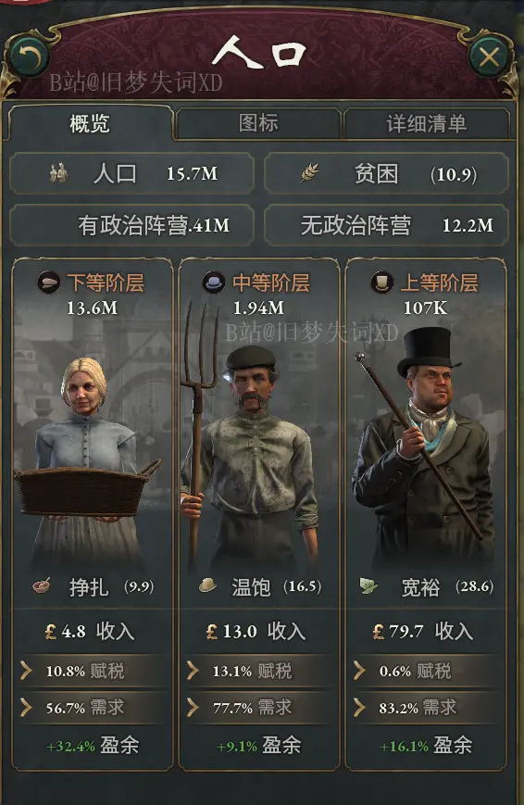
Task: Open the 详细清单 tab
Action: (x=427, y=123)
